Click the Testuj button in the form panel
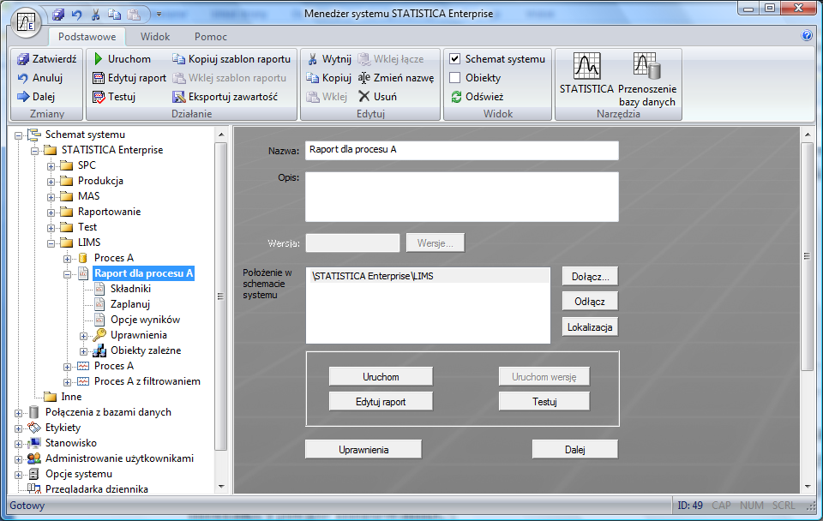Screen dimensions: 823x521 pyautogui.click(x=544, y=402)
